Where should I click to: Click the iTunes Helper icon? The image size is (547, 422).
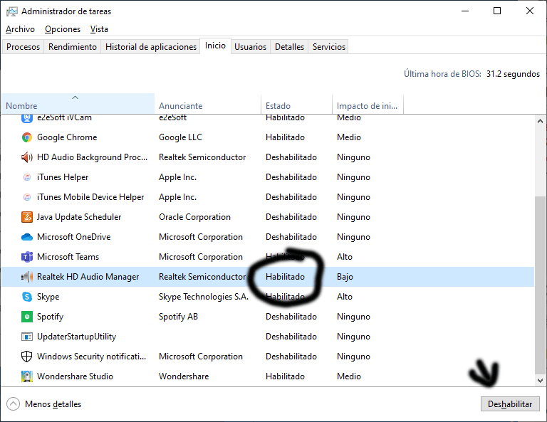pos(27,177)
